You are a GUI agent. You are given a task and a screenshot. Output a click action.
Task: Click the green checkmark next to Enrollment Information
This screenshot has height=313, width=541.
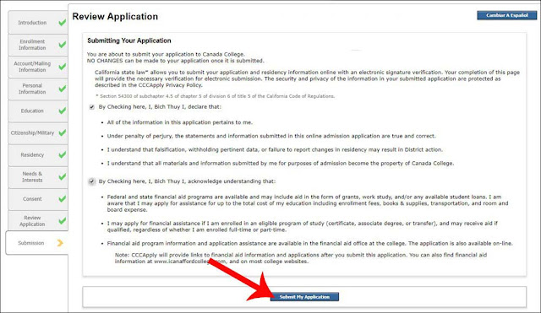(62, 45)
